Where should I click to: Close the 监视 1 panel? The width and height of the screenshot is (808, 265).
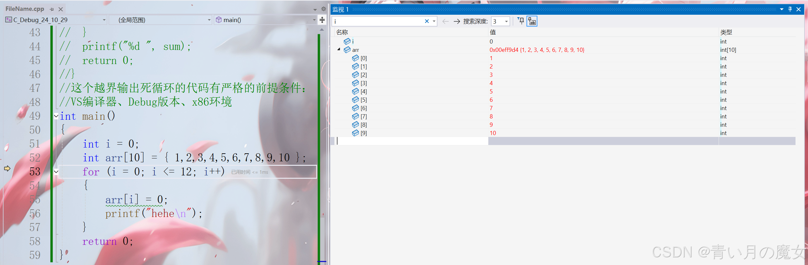click(799, 9)
